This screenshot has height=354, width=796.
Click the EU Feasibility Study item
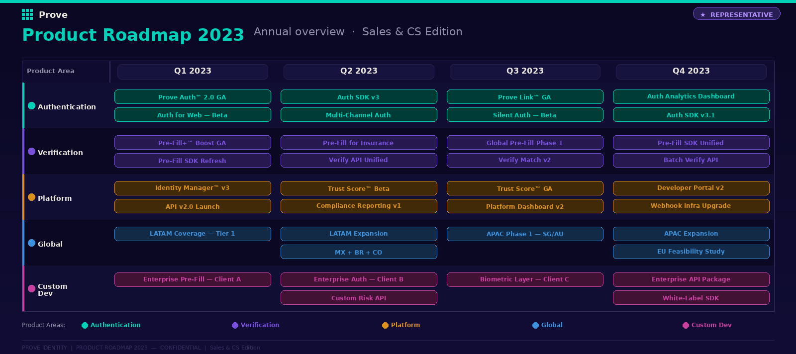tap(691, 252)
